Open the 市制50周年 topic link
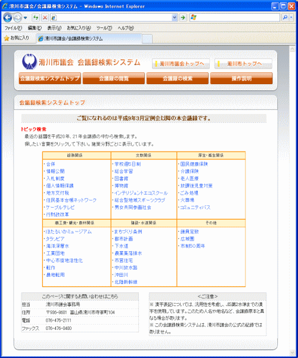 [x=193, y=246]
